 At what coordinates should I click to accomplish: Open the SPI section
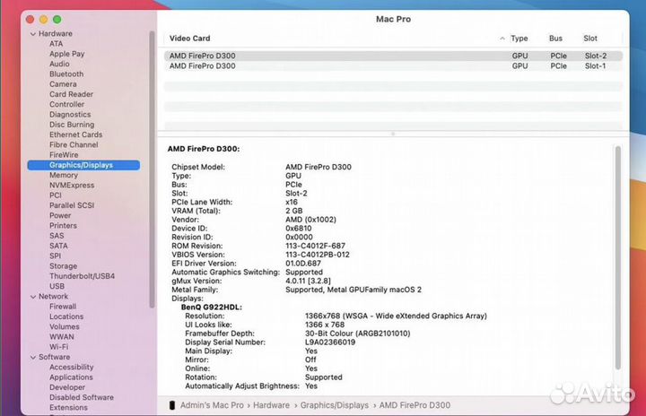click(56, 256)
